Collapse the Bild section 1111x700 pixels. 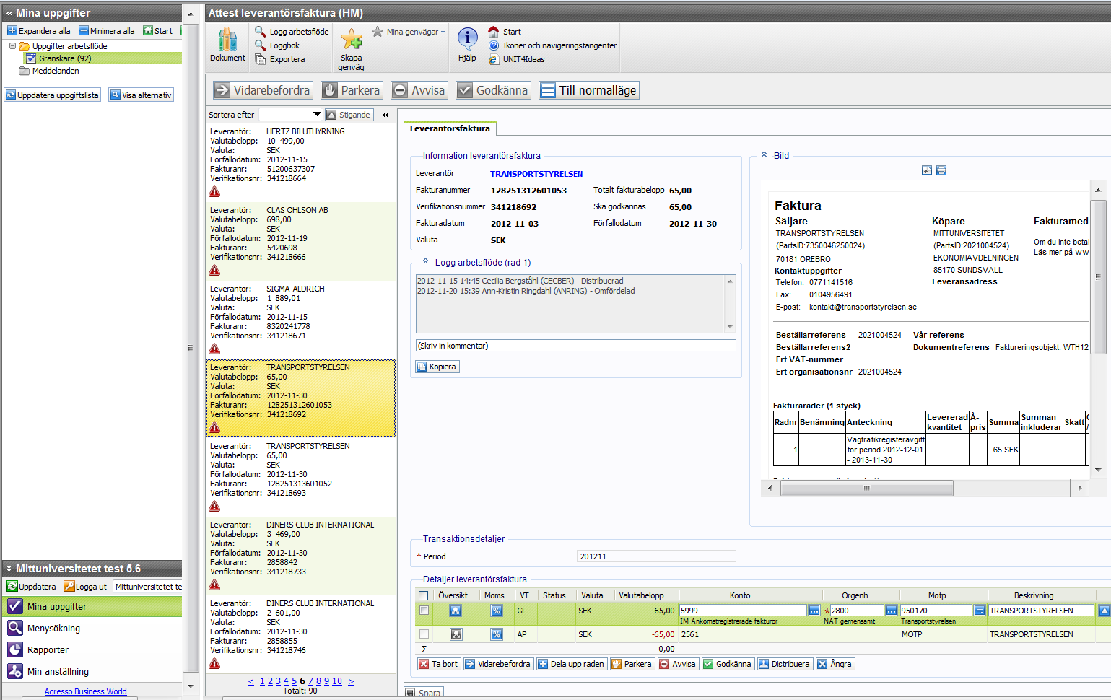764,155
